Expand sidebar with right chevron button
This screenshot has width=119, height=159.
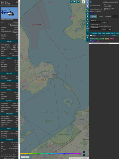[87, 2]
